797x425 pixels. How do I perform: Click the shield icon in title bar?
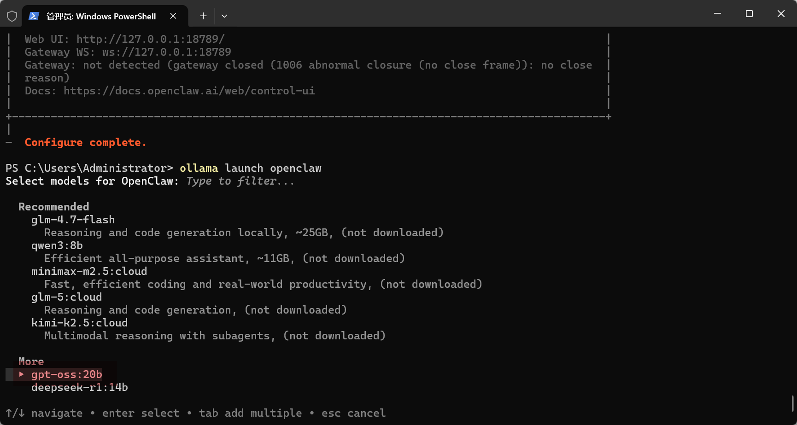[x=12, y=16]
